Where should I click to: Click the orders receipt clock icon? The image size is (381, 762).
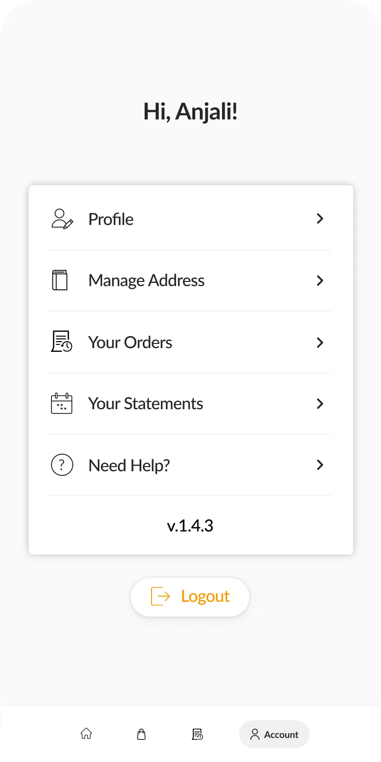click(62, 342)
